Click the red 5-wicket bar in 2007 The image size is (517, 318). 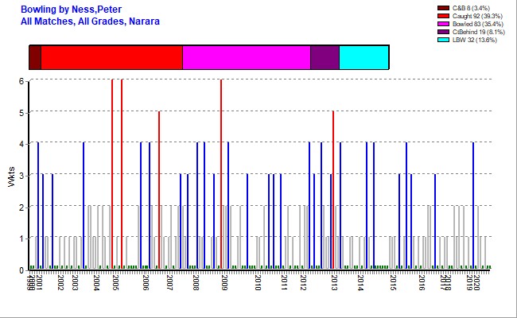159,189
